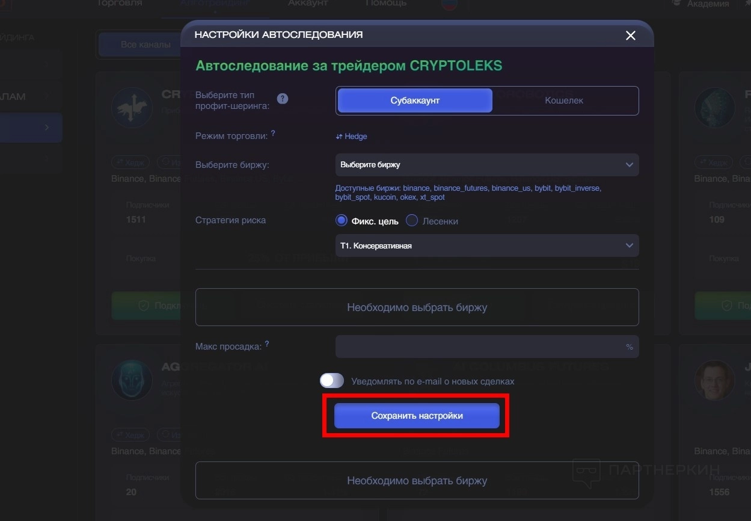Select the Фикс. цель radio button
This screenshot has height=521, width=751.
(342, 221)
